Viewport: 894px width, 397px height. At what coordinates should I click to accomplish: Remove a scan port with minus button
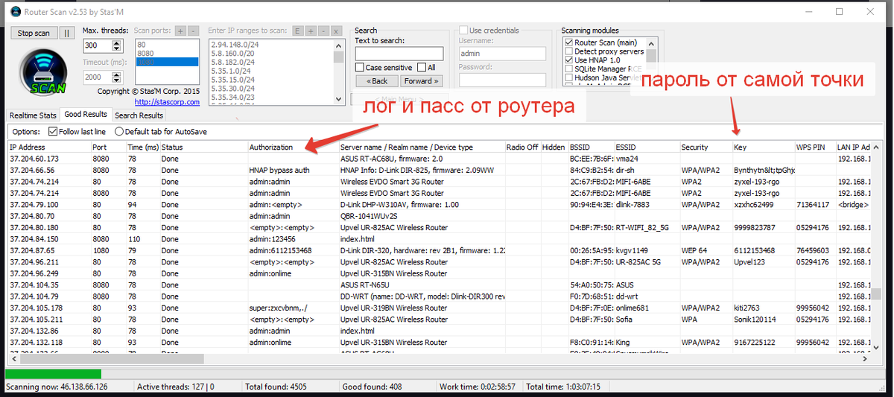[193, 31]
